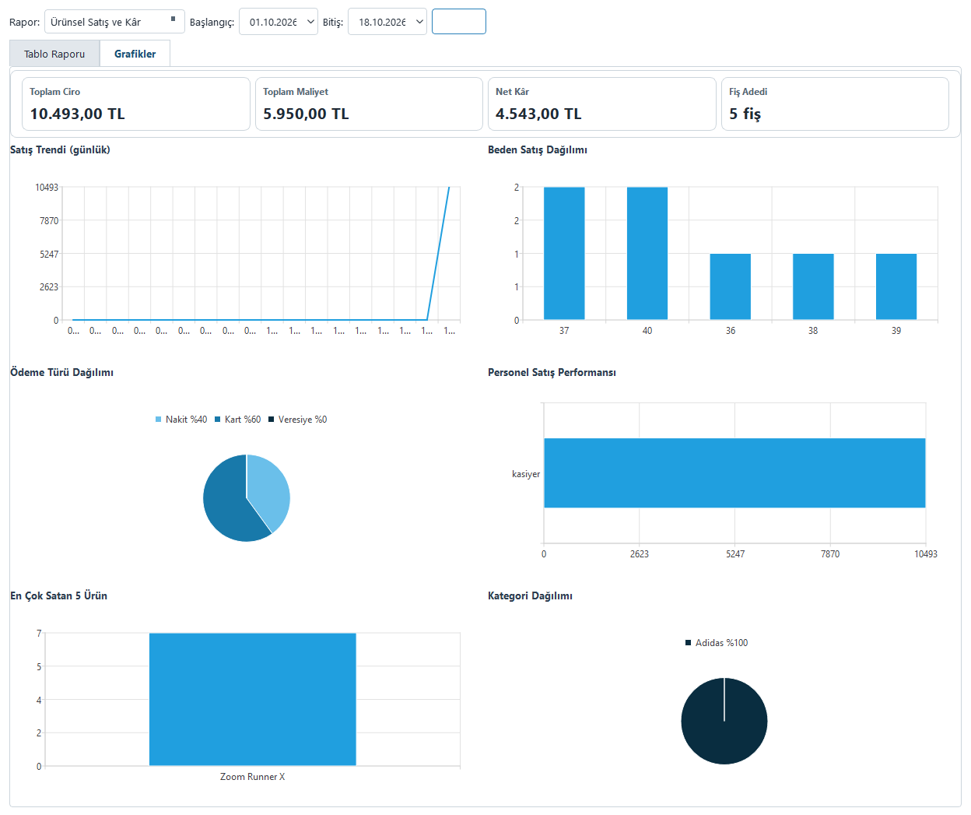Click the Kart blue legend swatch
This screenshot has width=971, height=815.
(x=218, y=420)
